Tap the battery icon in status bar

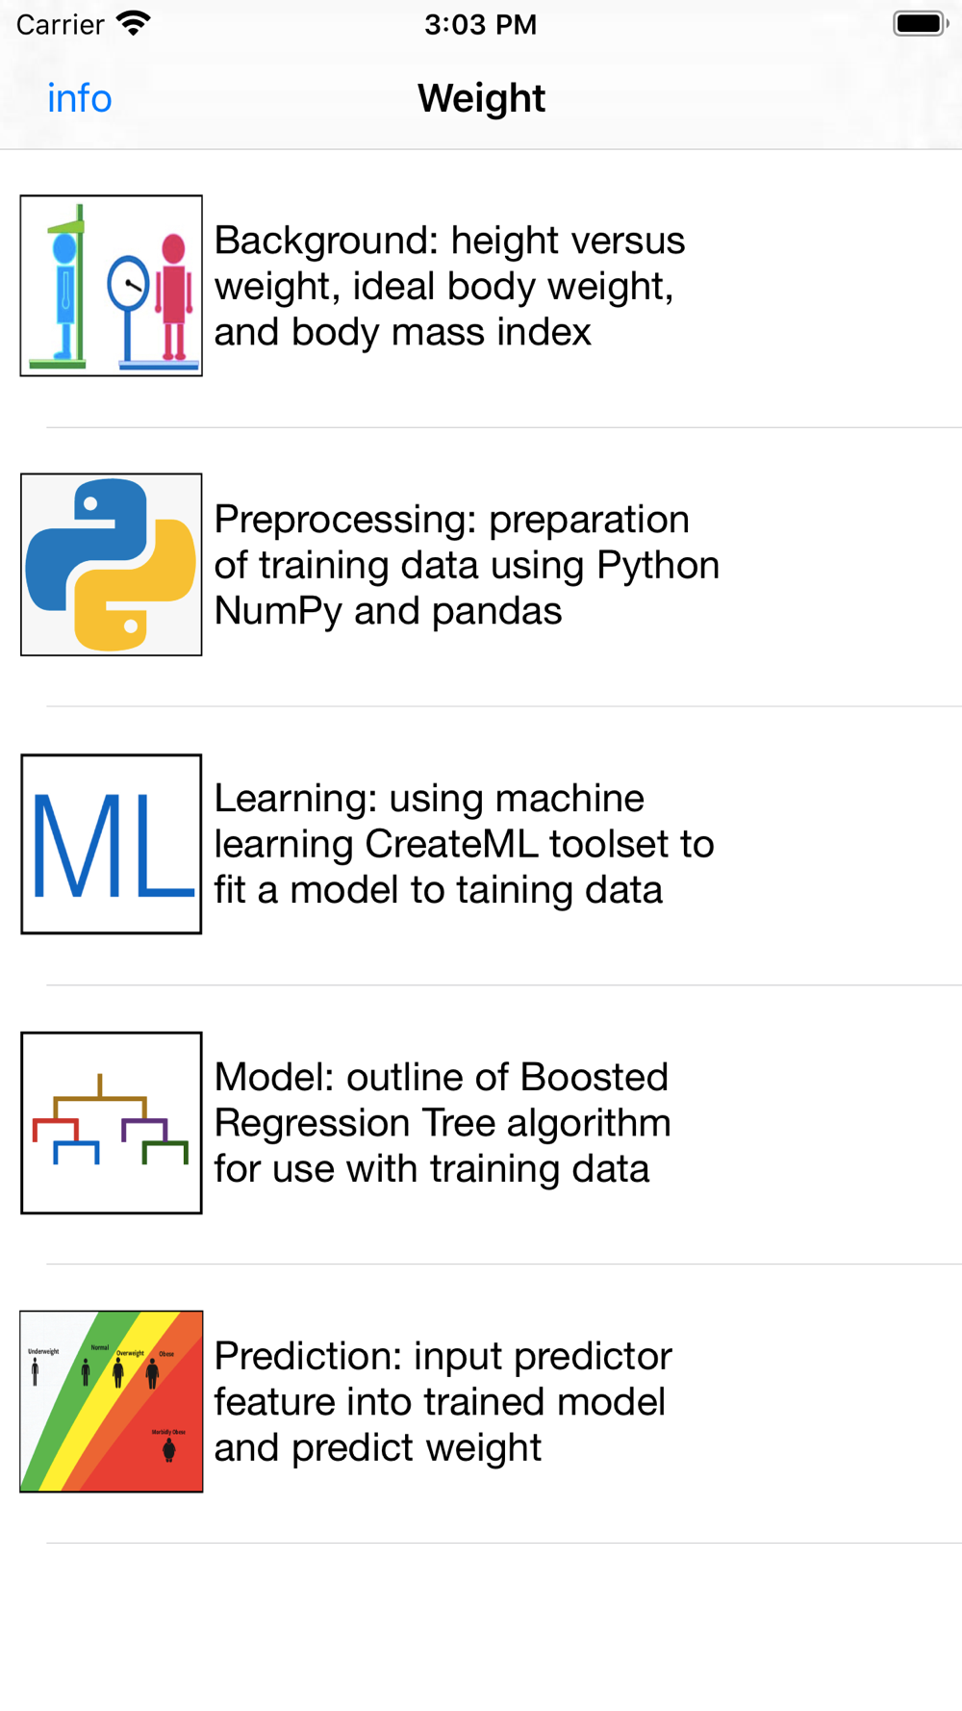921,23
